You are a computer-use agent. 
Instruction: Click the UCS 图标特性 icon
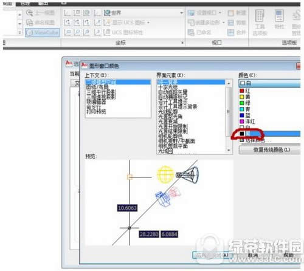[x=107, y=32]
